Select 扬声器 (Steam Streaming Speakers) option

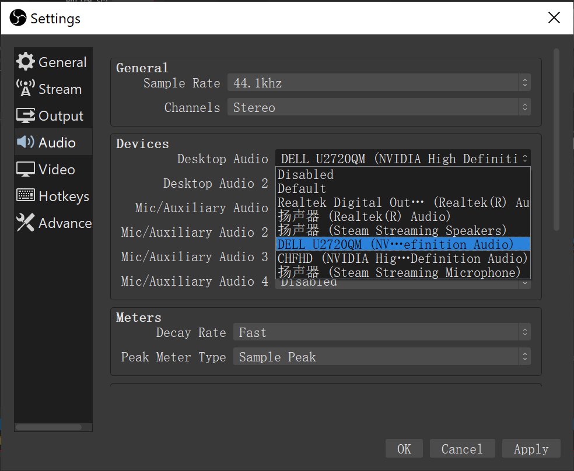point(402,230)
